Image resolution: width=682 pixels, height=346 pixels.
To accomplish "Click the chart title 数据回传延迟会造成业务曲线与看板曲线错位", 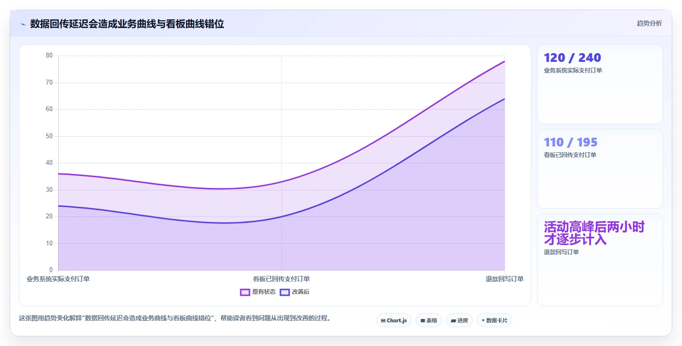I will (x=127, y=24).
